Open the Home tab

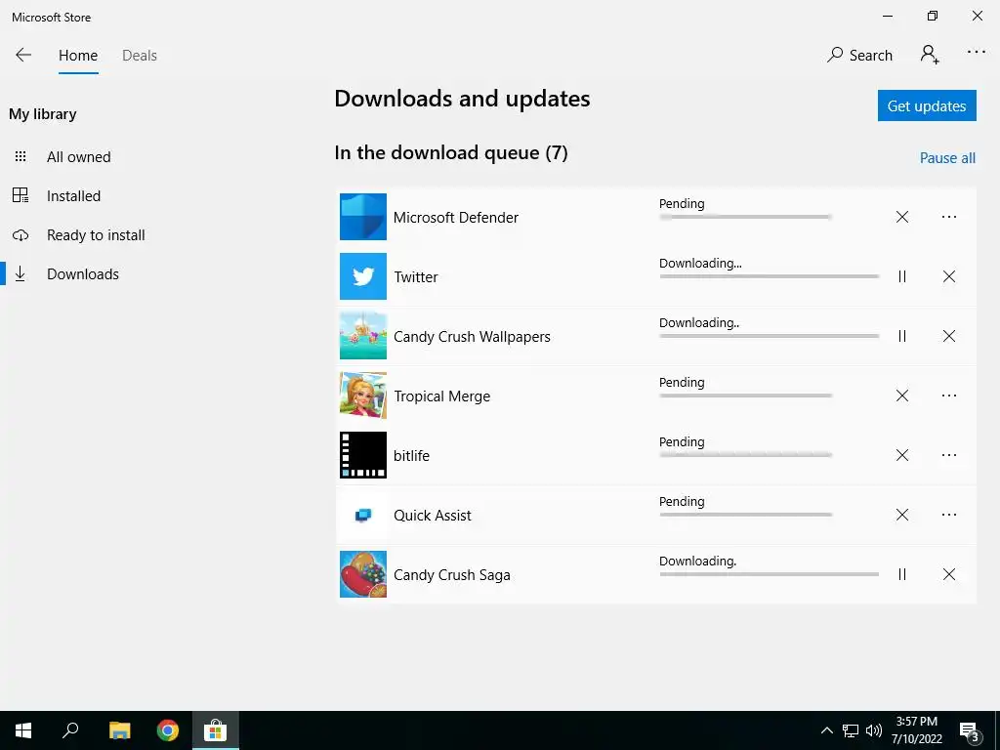coord(78,56)
